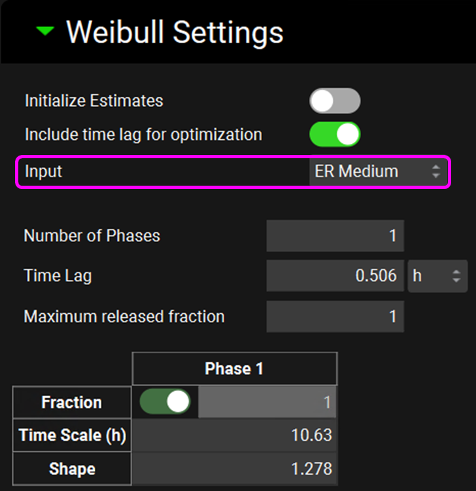Collapse the Weibull Settings green triangle
The height and width of the screenshot is (491, 476).
pyautogui.click(x=45, y=31)
